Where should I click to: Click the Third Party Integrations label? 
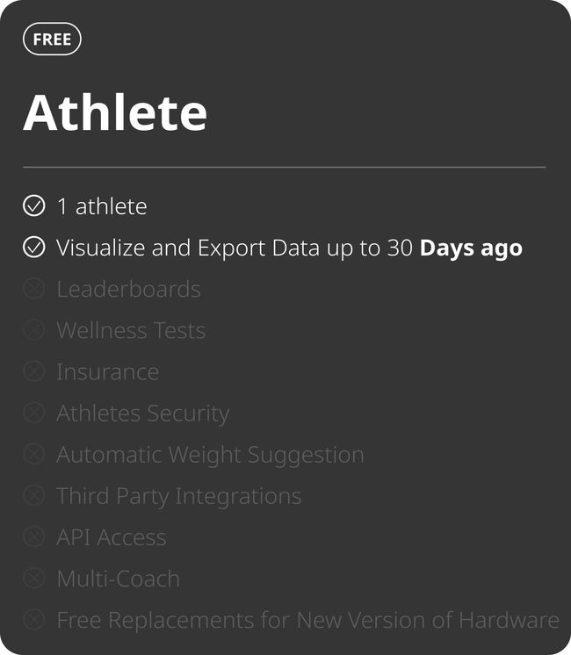point(179,495)
